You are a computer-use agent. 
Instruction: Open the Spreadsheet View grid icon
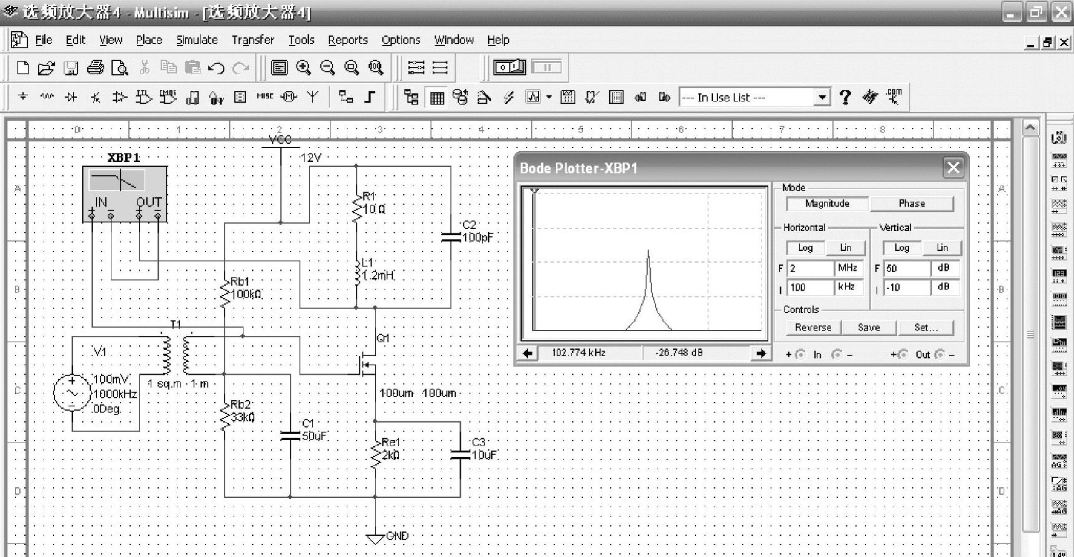(x=436, y=97)
